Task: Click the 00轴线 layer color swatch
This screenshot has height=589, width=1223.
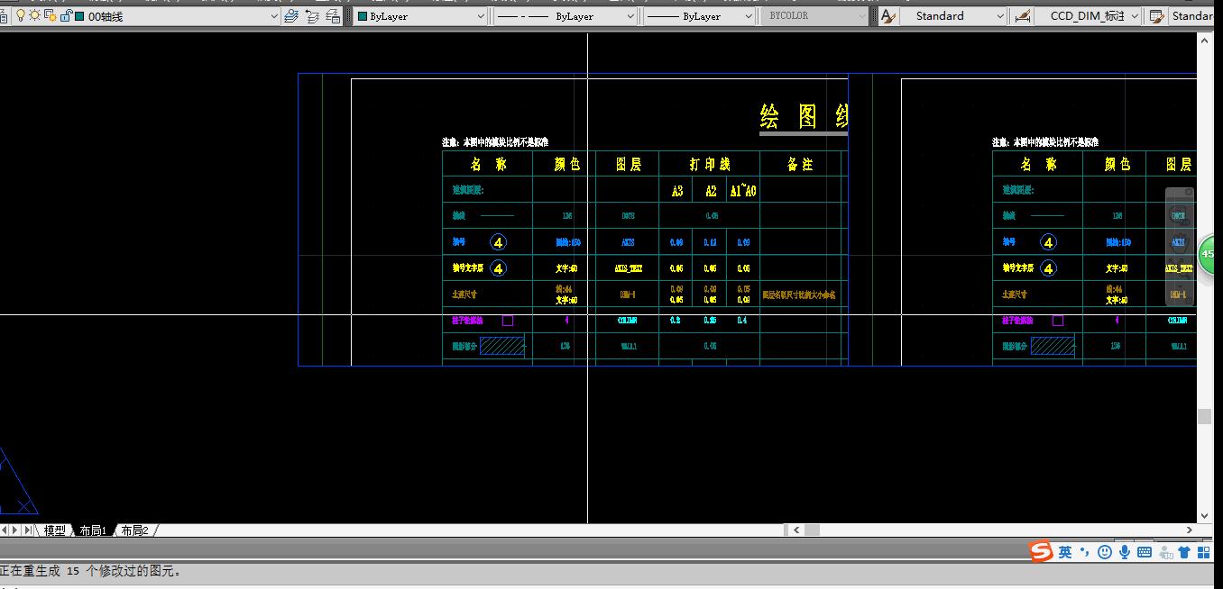Action: click(x=79, y=16)
